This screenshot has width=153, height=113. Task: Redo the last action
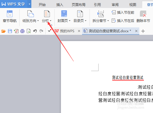(41, 31)
